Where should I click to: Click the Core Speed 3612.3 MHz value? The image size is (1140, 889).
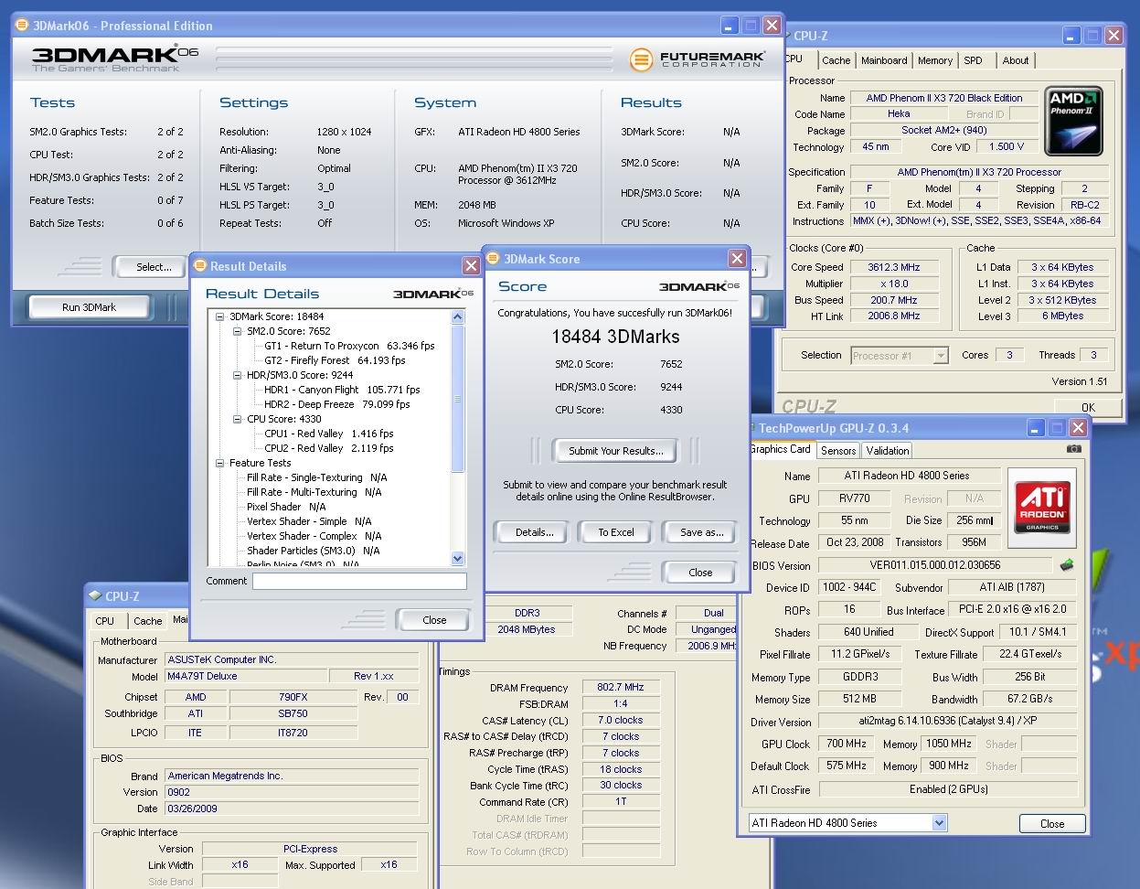pos(893,267)
